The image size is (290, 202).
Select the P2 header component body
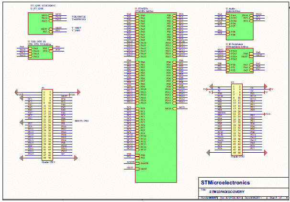click(237, 120)
